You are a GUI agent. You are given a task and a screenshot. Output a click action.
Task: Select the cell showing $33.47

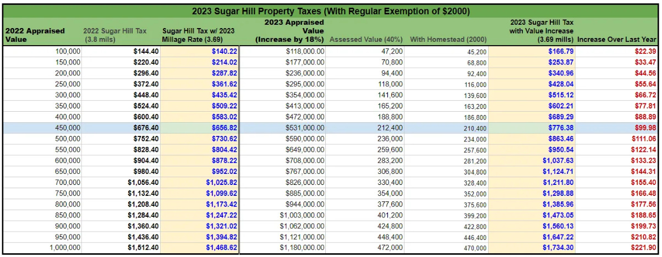617,62
